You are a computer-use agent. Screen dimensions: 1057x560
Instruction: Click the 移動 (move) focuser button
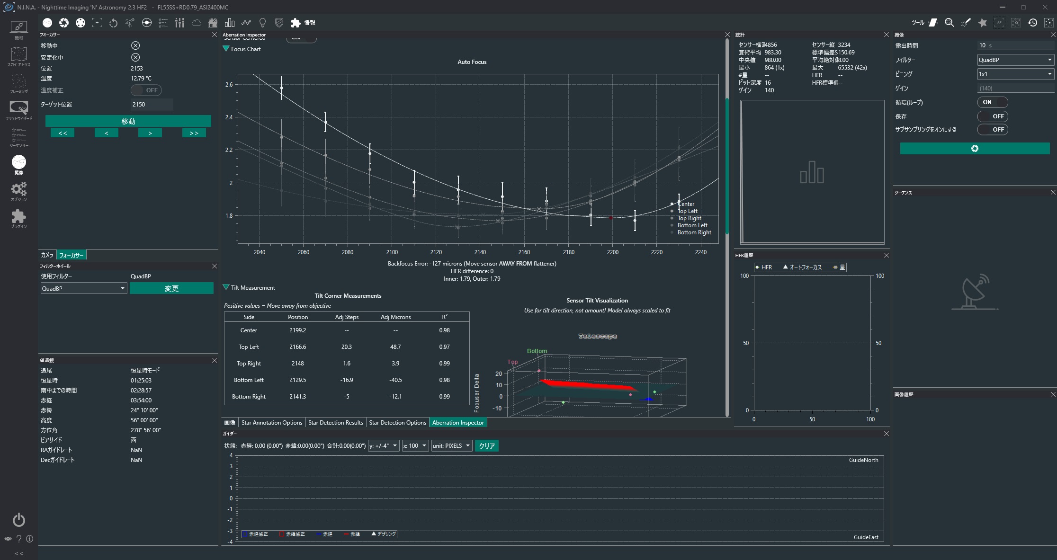(128, 121)
